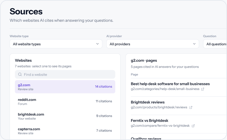Click the 7 citations count
The image size is (227, 140).
pos(104,131)
